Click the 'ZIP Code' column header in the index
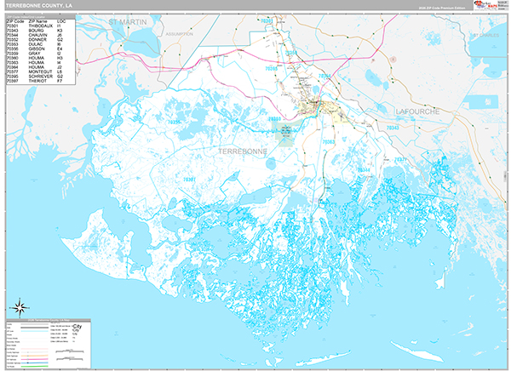The image size is (511, 371). tap(15, 21)
